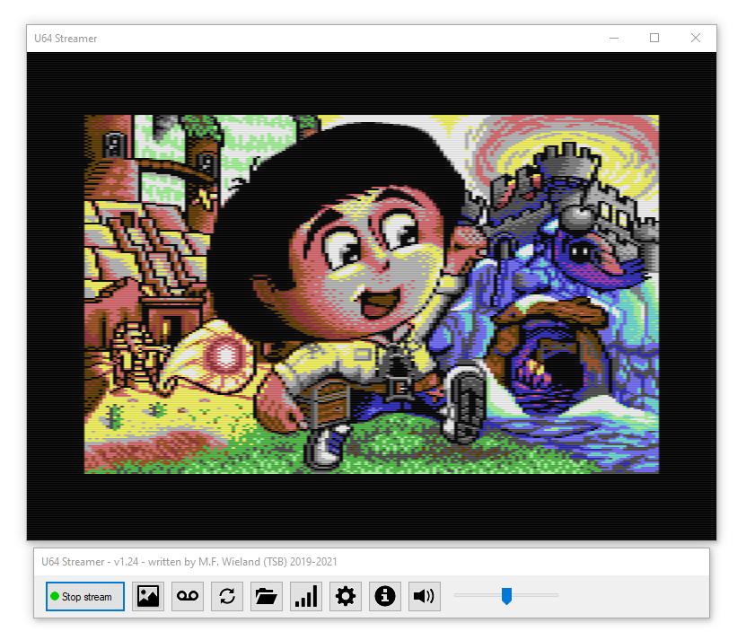Open settings with the gear icon
746x640 pixels.
coord(346,597)
